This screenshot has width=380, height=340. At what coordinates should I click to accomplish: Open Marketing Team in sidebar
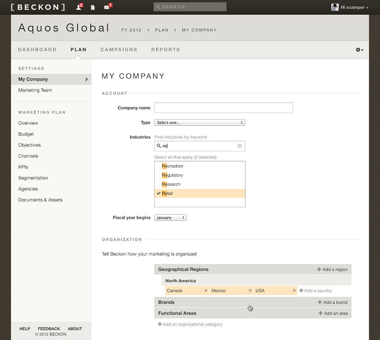pos(35,90)
